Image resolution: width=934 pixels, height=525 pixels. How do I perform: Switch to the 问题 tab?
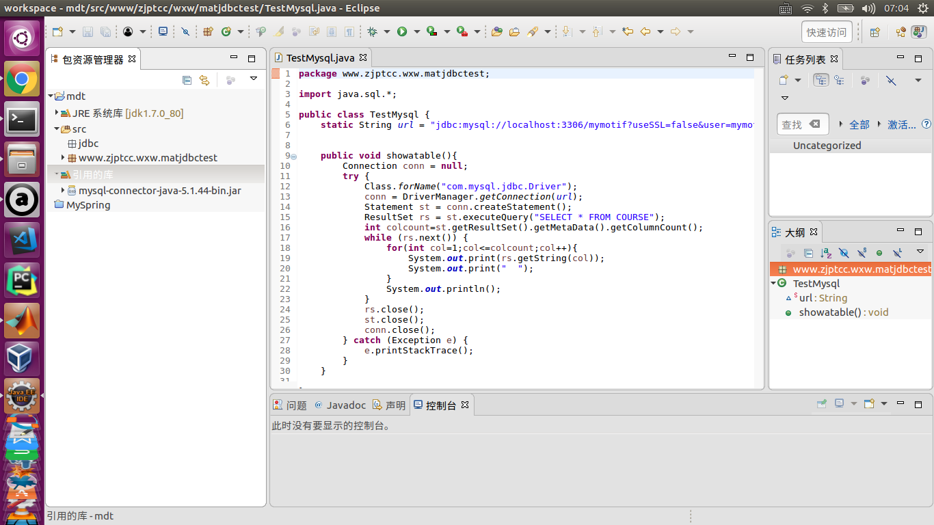pos(290,405)
